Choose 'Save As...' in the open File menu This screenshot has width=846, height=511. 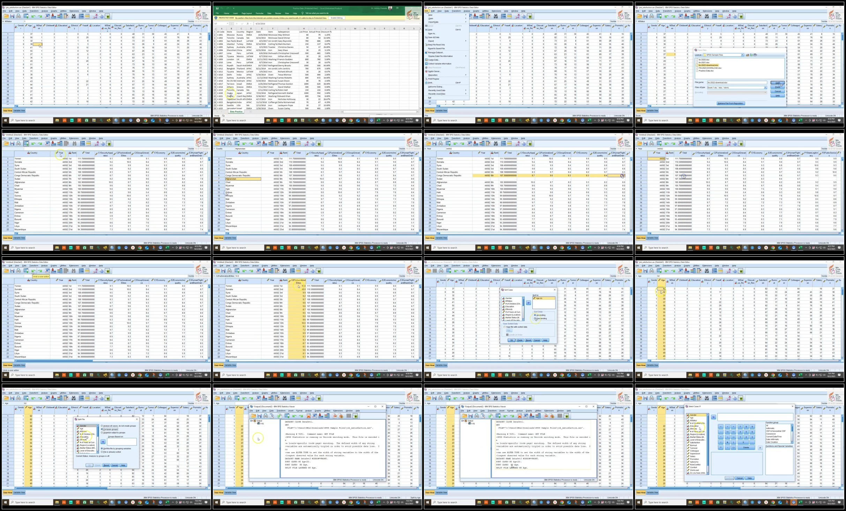446,33
